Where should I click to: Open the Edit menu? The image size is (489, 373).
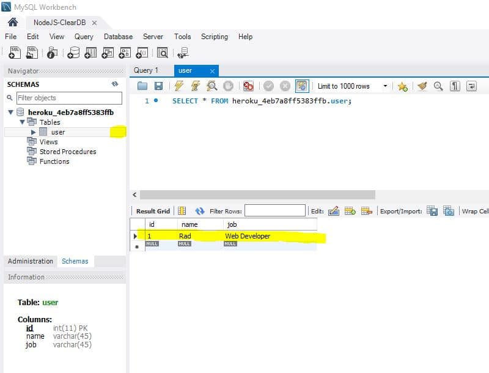33,37
